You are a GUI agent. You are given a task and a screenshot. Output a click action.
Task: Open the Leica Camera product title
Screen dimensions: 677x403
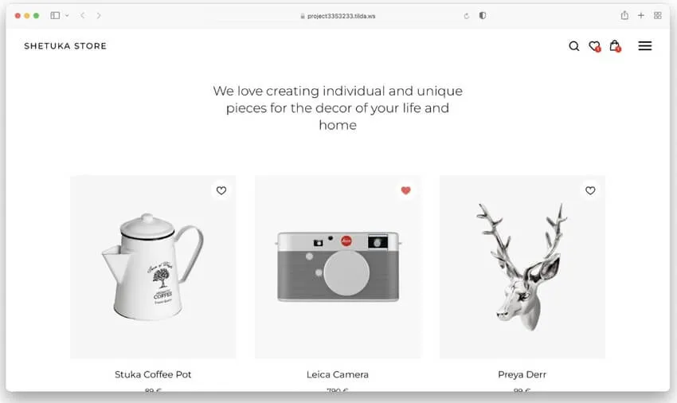point(338,374)
